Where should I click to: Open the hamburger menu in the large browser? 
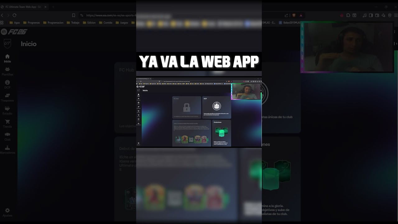point(396,15)
